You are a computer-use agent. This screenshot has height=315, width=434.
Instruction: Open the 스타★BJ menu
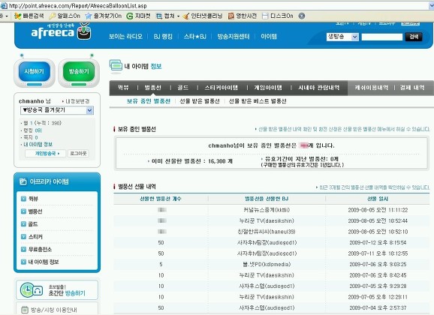[195, 37]
